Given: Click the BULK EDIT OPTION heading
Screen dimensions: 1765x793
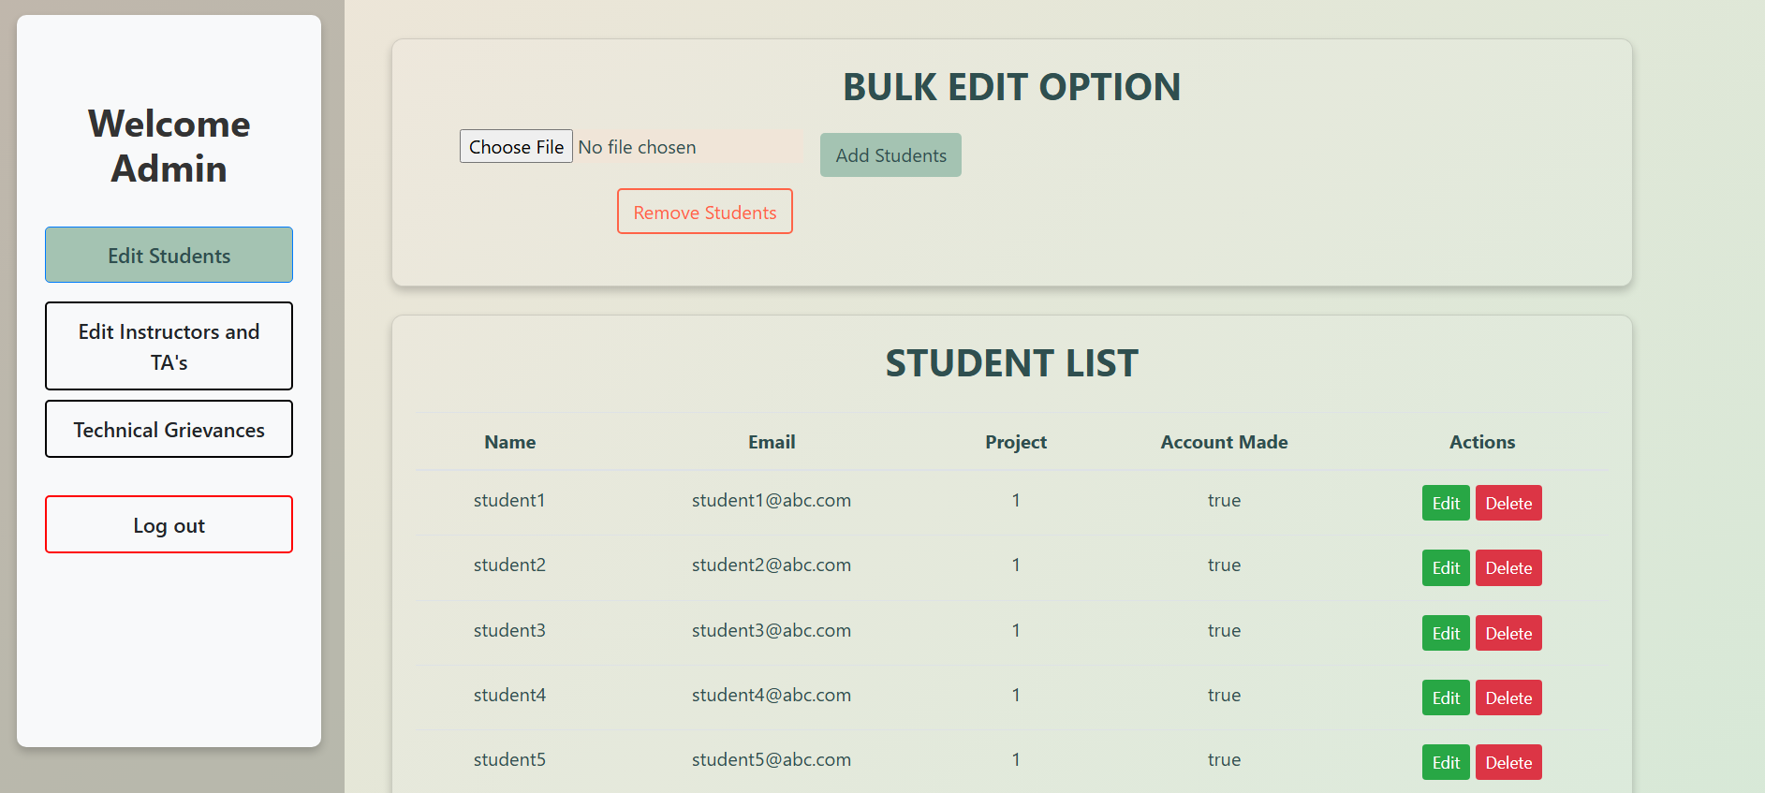Looking at the screenshot, I should coord(1012,87).
